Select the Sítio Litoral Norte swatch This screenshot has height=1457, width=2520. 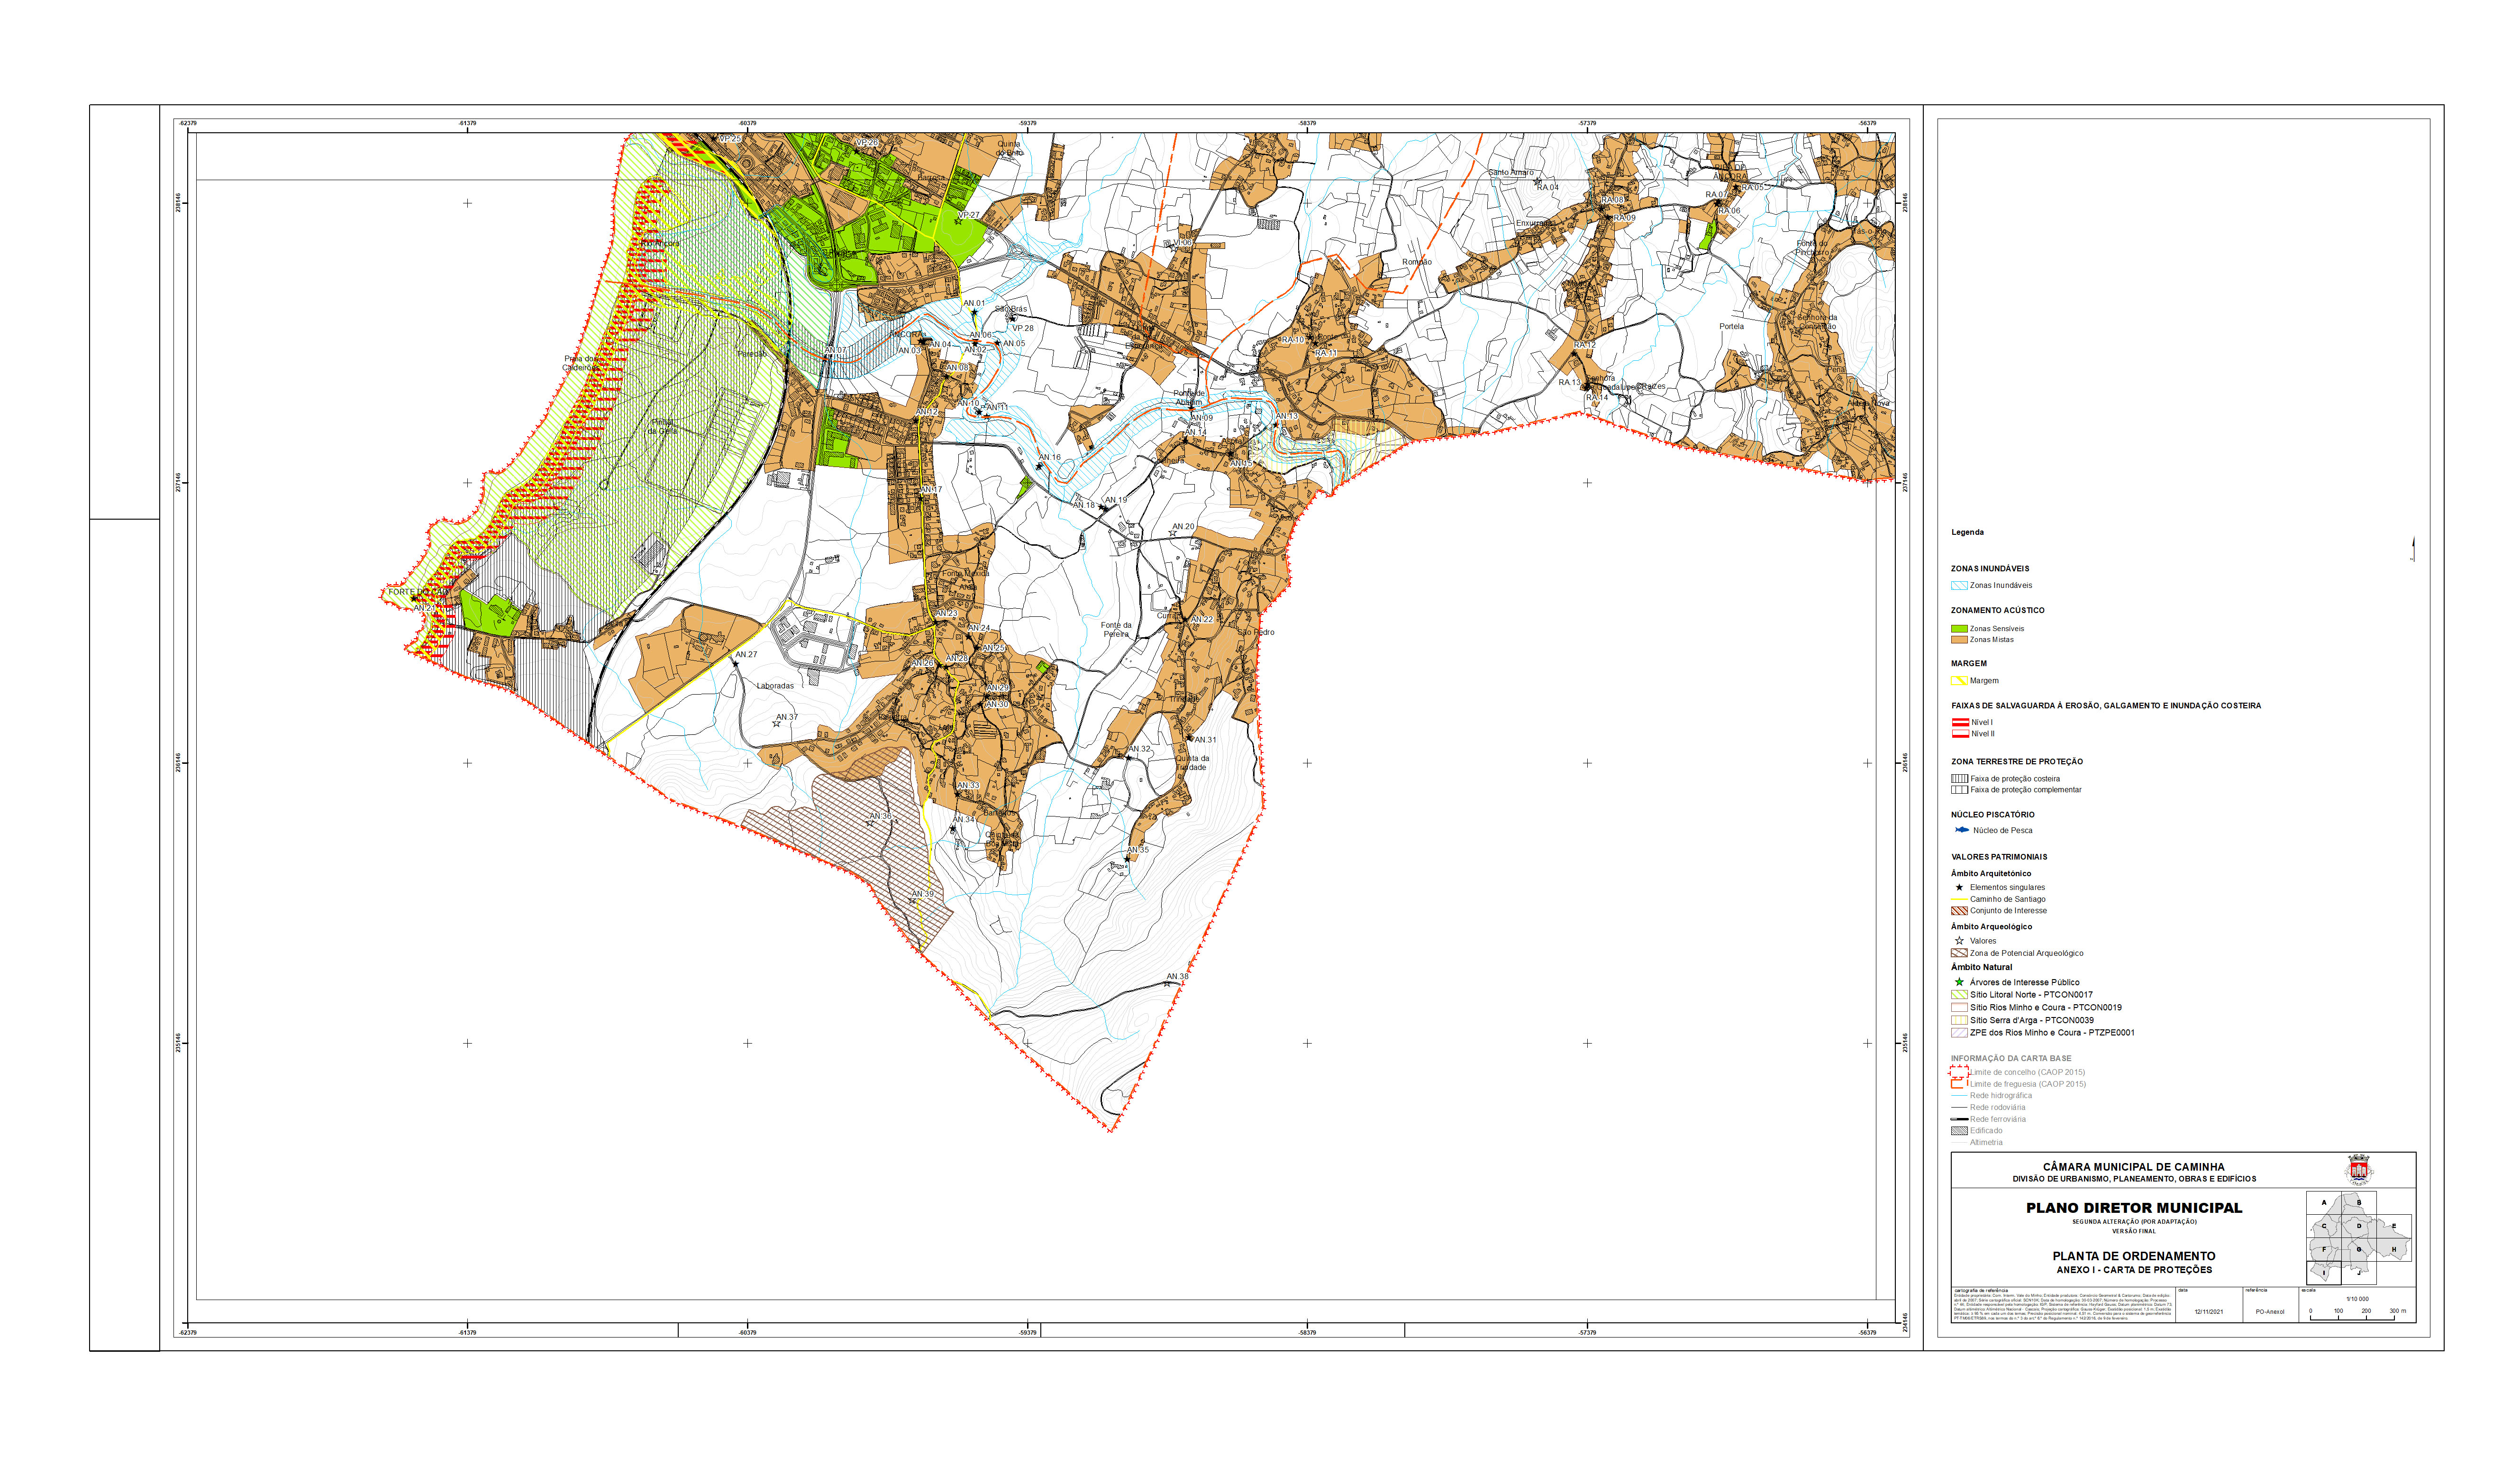[1959, 995]
